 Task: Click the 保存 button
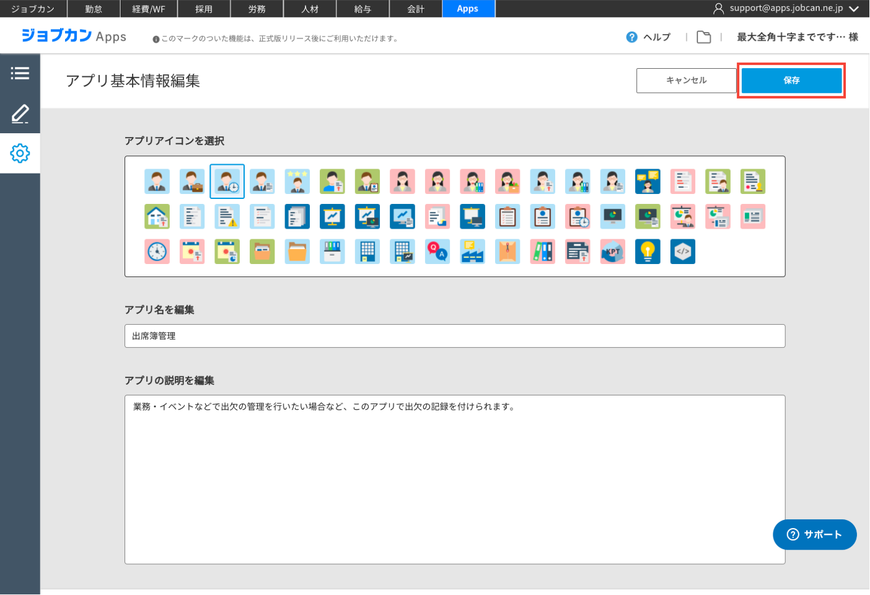click(791, 81)
